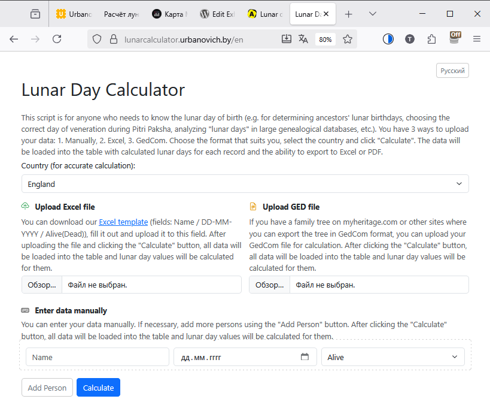Go back to previous page
This screenshot has height=414, width=490.
click(14, 39)
